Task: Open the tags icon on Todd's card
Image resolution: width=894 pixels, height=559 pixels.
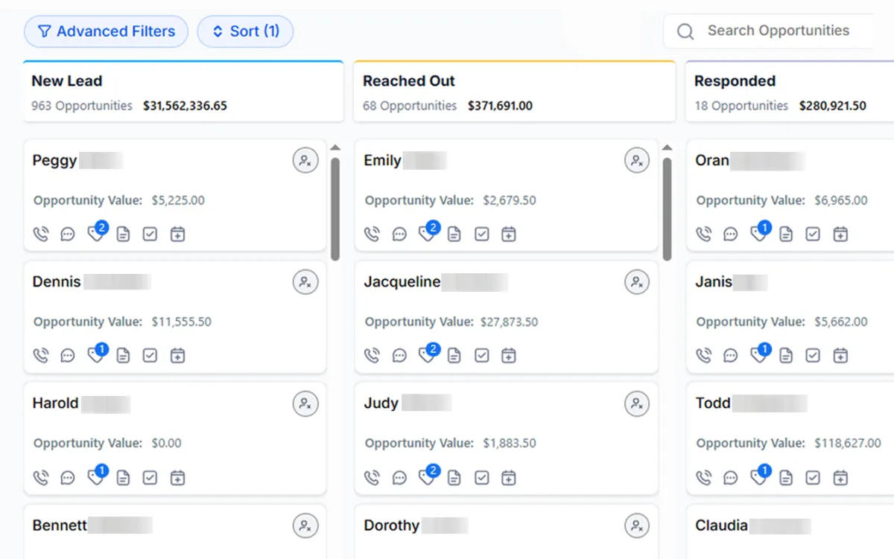Action: pos(758,477)
